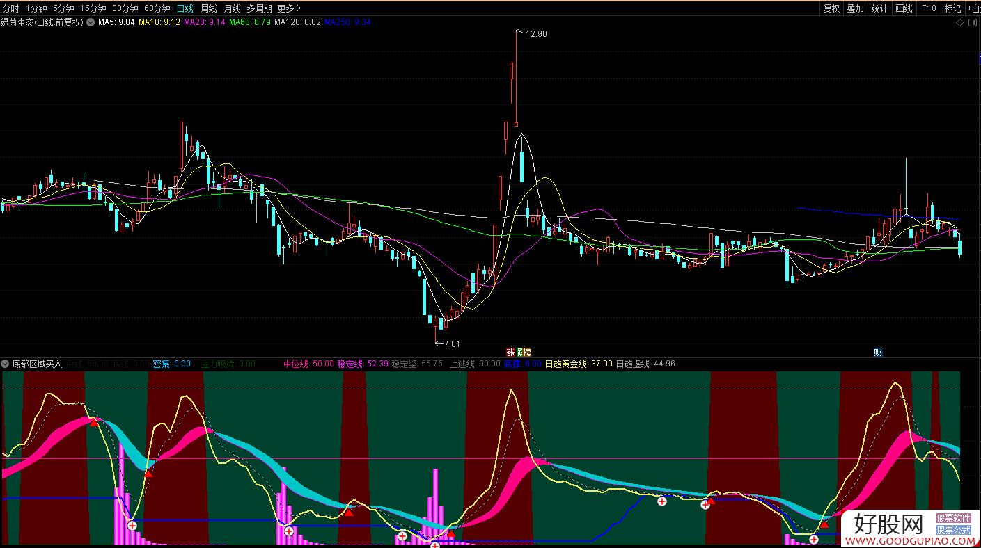Screen dimensions: 981x548
Task: Select the 60分钟 period tab
Action: [x=157, y=8]
